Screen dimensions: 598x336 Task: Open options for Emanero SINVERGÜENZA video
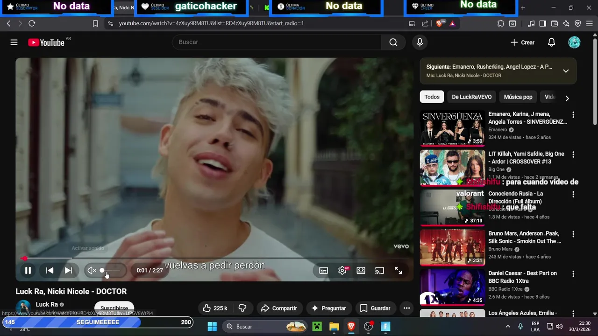(x=573, y=115)
